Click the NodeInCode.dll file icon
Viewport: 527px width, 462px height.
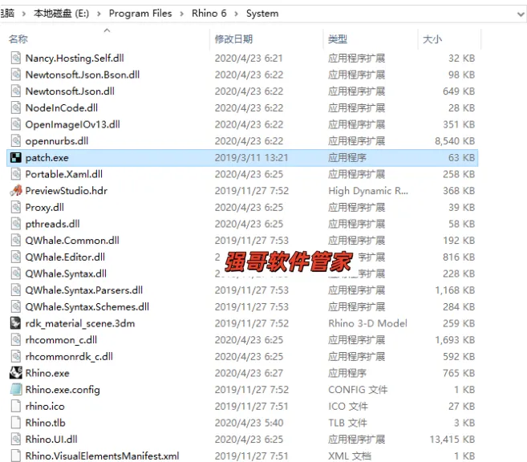click(x=16, y=107)
